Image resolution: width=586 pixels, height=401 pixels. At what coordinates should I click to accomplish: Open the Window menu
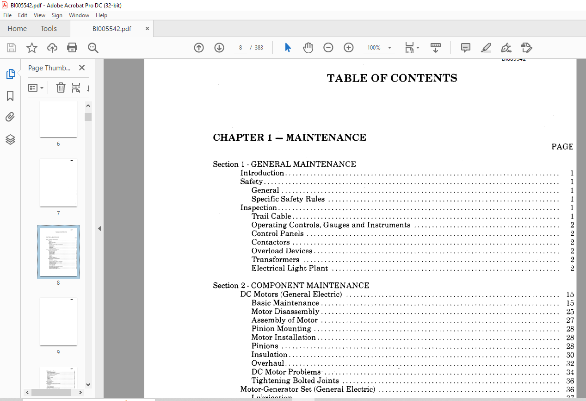click(79, 15)
